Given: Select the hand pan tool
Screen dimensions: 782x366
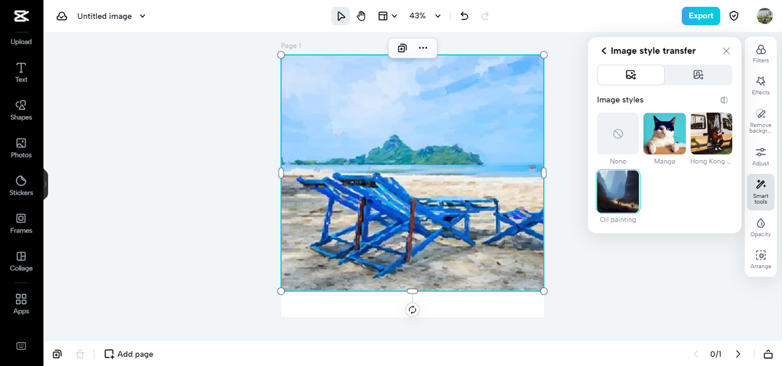Looking at the screenshot, I should click(x=361, y=16).
